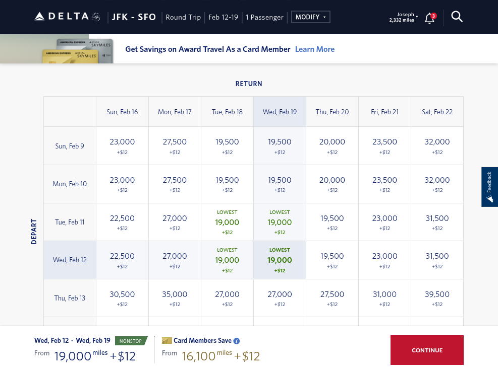Select the Wed, Feb 12 depart row header

point(70,260)
